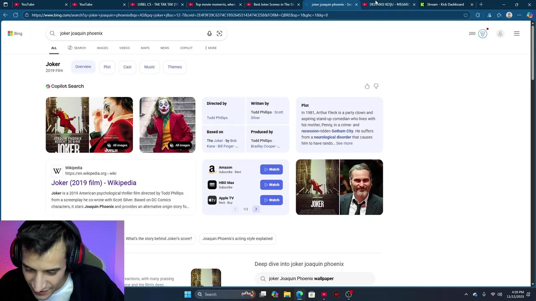Show hidden system tray icons
The width and height of the screenshot is (536, 301).
(x=466, y=294)
